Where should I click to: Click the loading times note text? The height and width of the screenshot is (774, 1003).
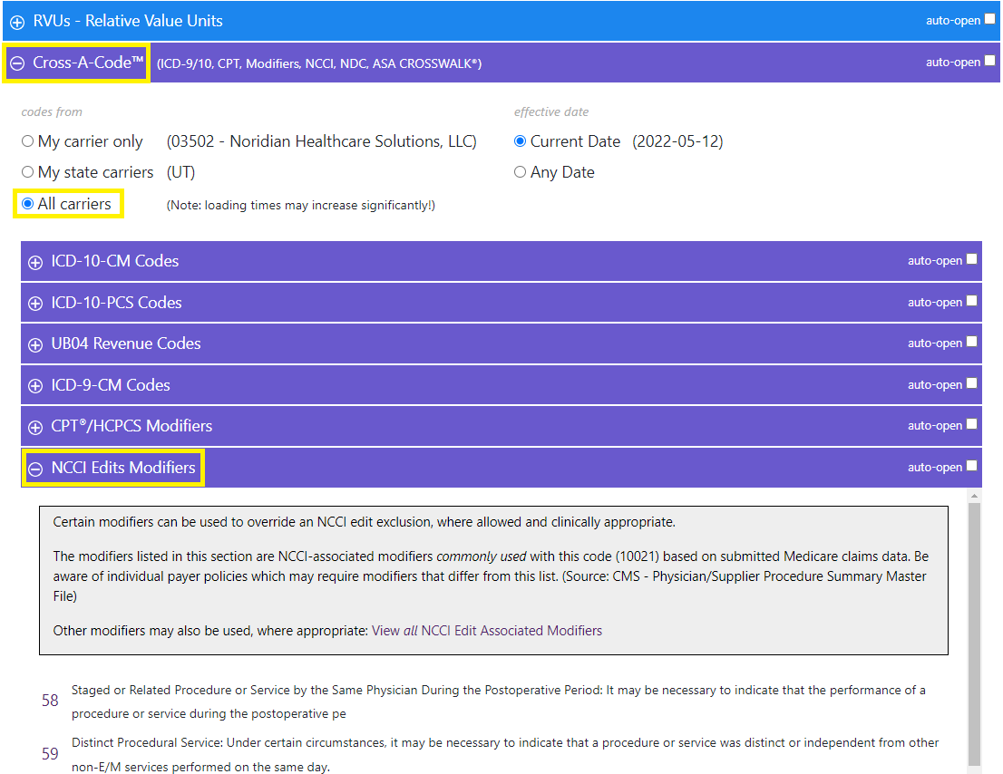[301, 205]
